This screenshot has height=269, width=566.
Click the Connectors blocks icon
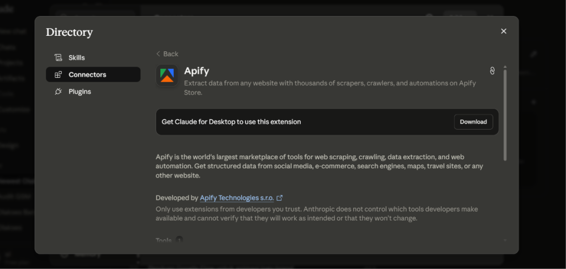pyautogui.click(x=58, y=74)
